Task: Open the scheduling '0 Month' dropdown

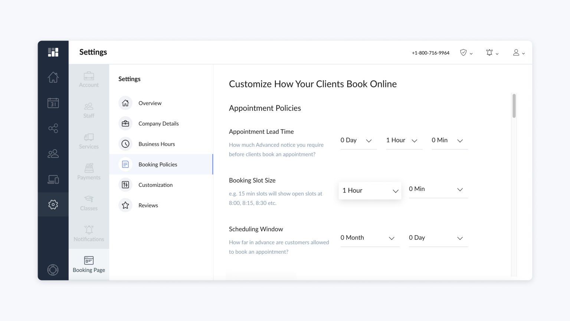Action: tap(370, 238)
